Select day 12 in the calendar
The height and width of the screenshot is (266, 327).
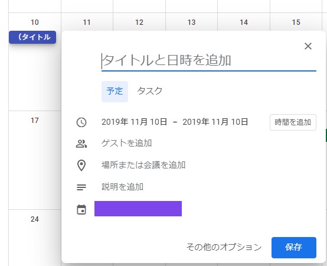pyautogui.click(x=139, y=22)
